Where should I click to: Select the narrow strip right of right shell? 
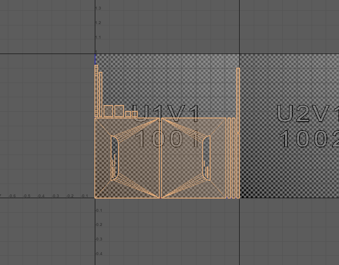tap(229, 158)
